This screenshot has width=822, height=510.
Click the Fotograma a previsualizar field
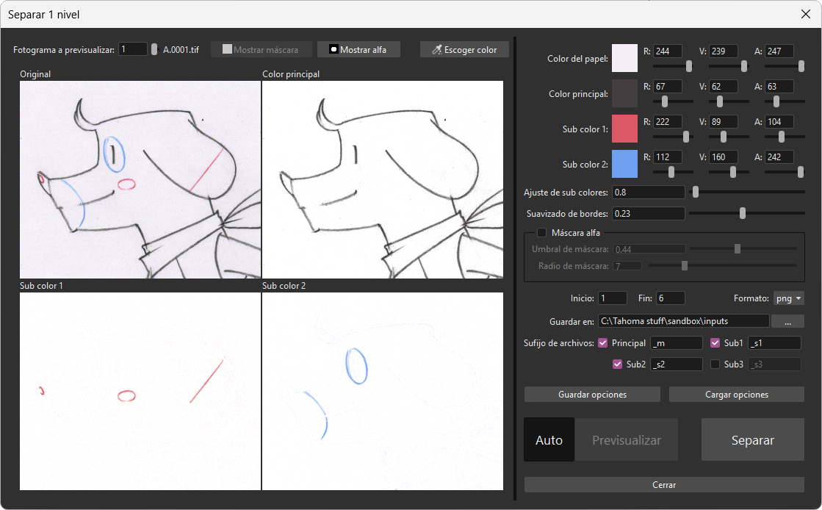[x=133, y=49]
